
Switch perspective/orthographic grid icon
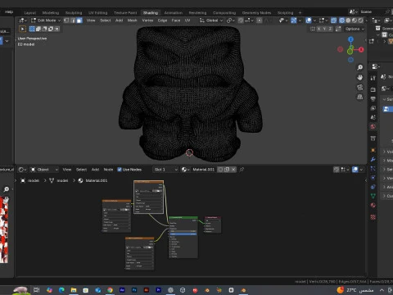[x=360, y=97]
